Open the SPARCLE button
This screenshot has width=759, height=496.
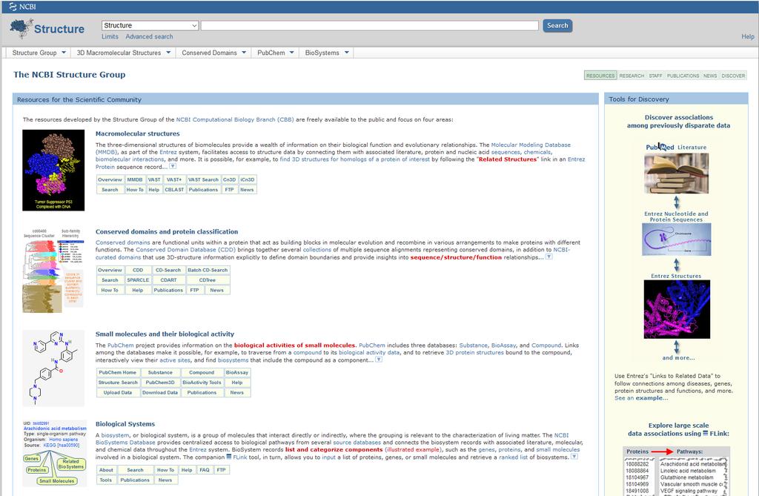pyautogui.click(x=138, y=280)
